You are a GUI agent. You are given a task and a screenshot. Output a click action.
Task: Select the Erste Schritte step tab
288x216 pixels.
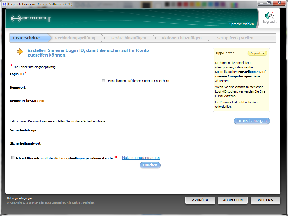[x=27, y=38]
